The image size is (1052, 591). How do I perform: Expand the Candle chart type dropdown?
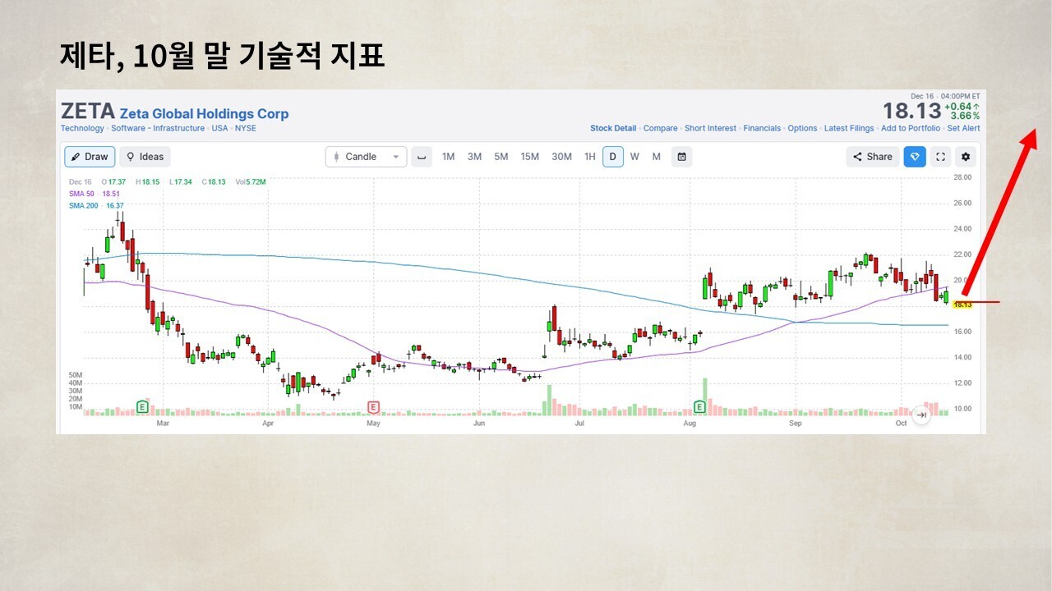[366, 157]
